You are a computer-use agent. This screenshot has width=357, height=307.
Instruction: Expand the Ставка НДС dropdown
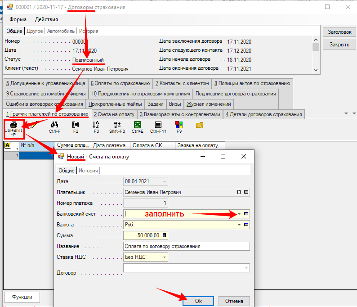click(x=165, y=257)
